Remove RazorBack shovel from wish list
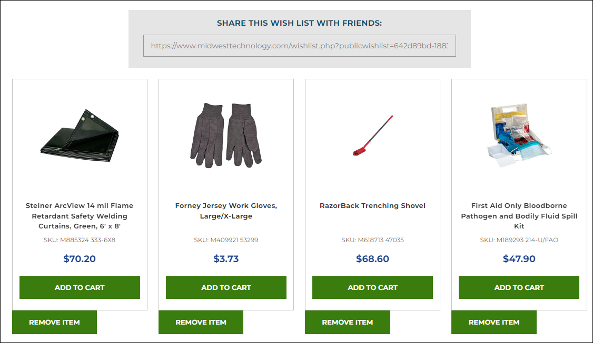 [347, 322]
